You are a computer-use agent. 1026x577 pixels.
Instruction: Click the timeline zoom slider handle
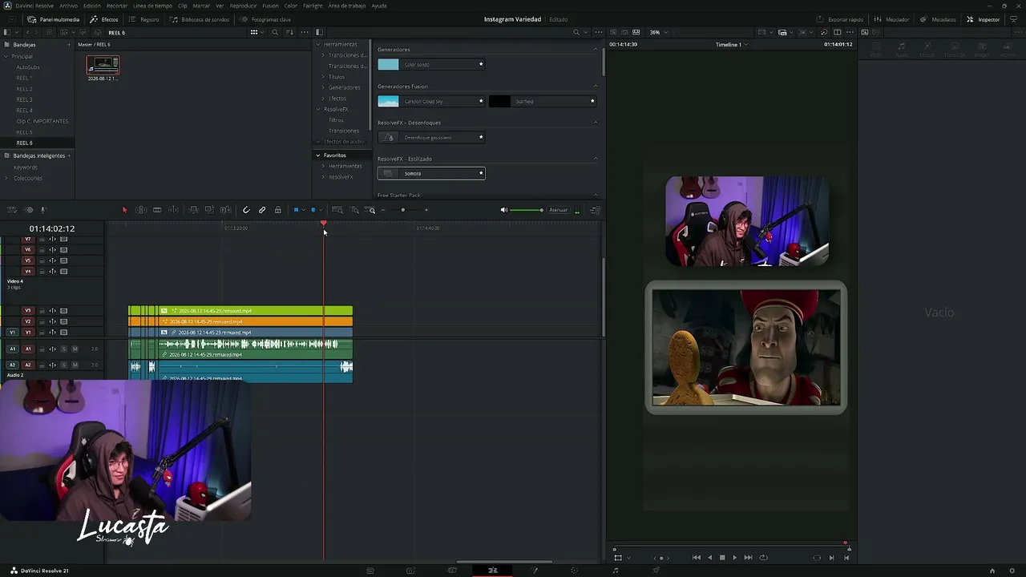pos(402,210)
